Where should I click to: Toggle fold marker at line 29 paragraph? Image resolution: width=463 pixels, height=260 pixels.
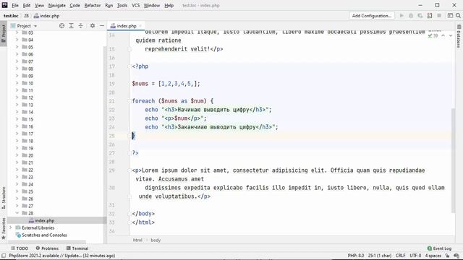click(129, 170)
